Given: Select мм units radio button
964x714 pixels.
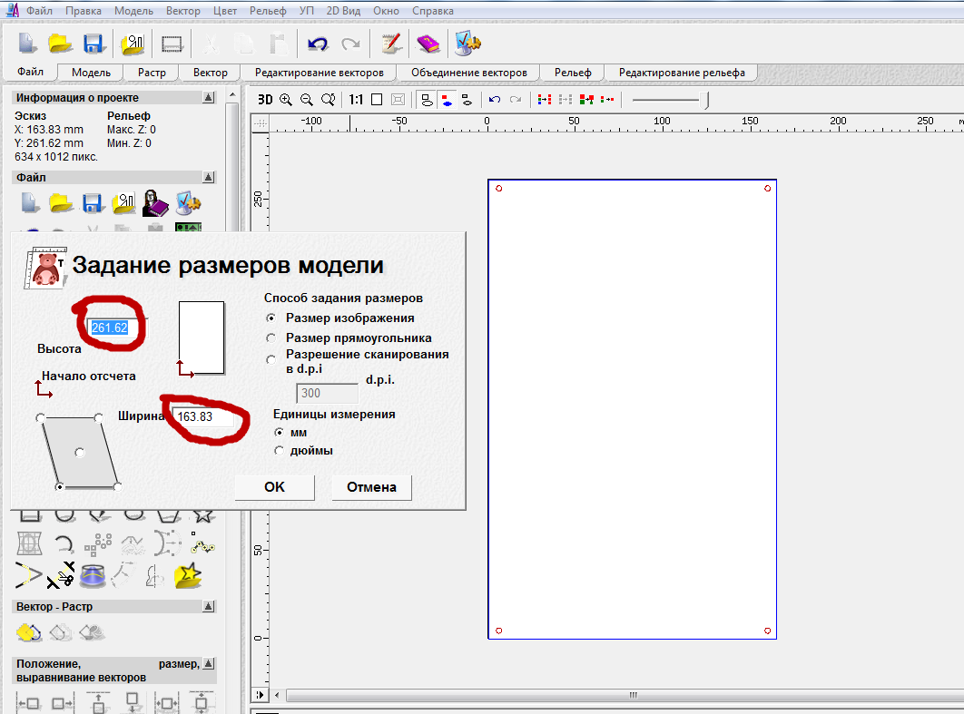Looking at the screenshot, I should tap(279, 433).
